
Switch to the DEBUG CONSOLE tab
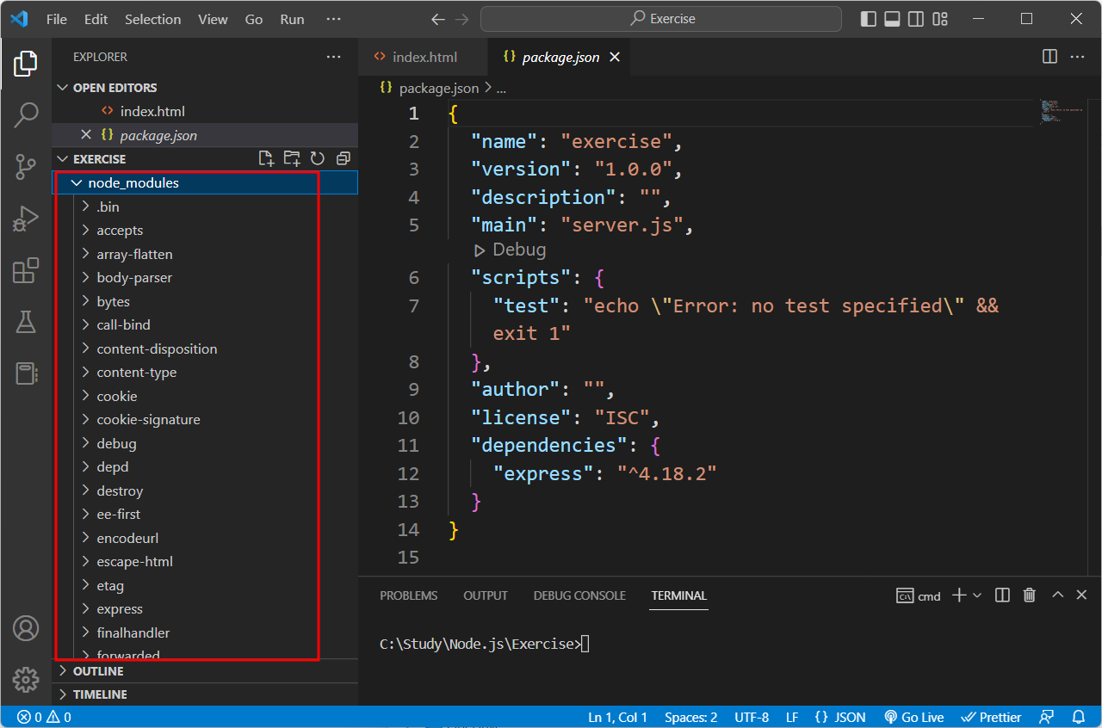[x=579, y=595]
